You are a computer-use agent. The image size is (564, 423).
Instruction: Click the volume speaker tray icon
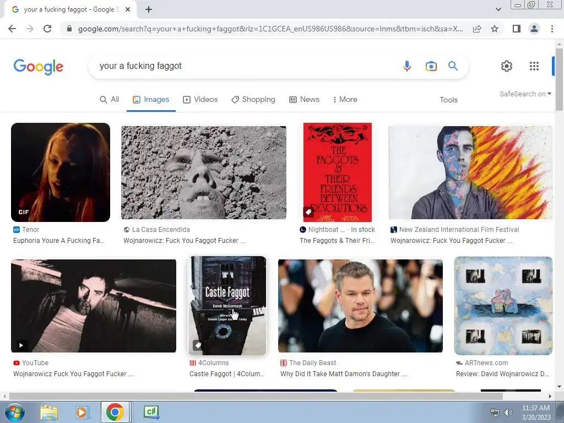(508, 413)
